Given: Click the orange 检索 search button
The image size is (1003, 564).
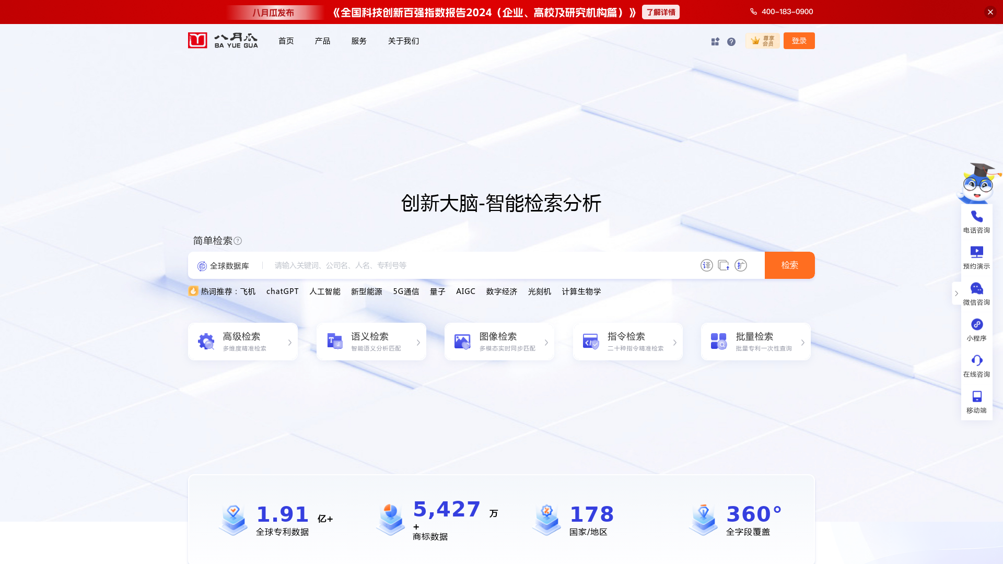Looking at the screenshot, I should (789, 265).
